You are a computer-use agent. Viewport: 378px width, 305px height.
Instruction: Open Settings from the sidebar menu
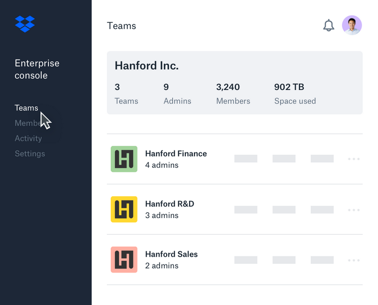30,154
